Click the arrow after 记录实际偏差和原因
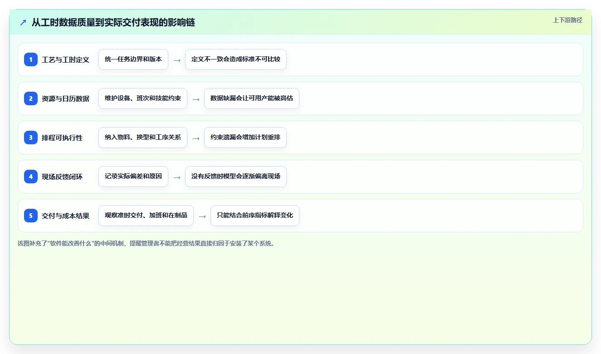This screenshot has height=354, width=601. [x=177, y=177]
